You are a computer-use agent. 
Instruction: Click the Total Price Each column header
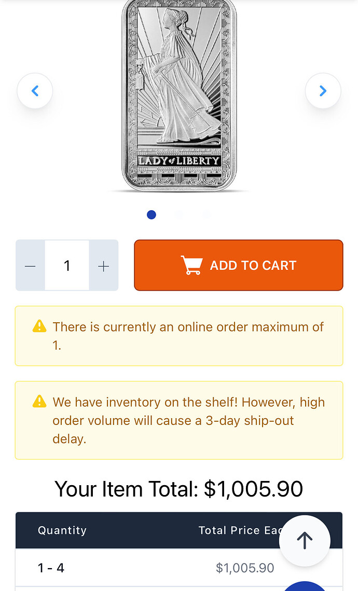(240, 530)
